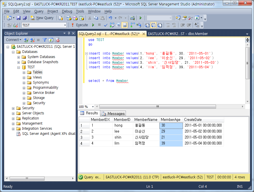Open the web browser window icon
The height and width of the screenshot is (192, 254).
pyautogui.click(x=197, y=18)
